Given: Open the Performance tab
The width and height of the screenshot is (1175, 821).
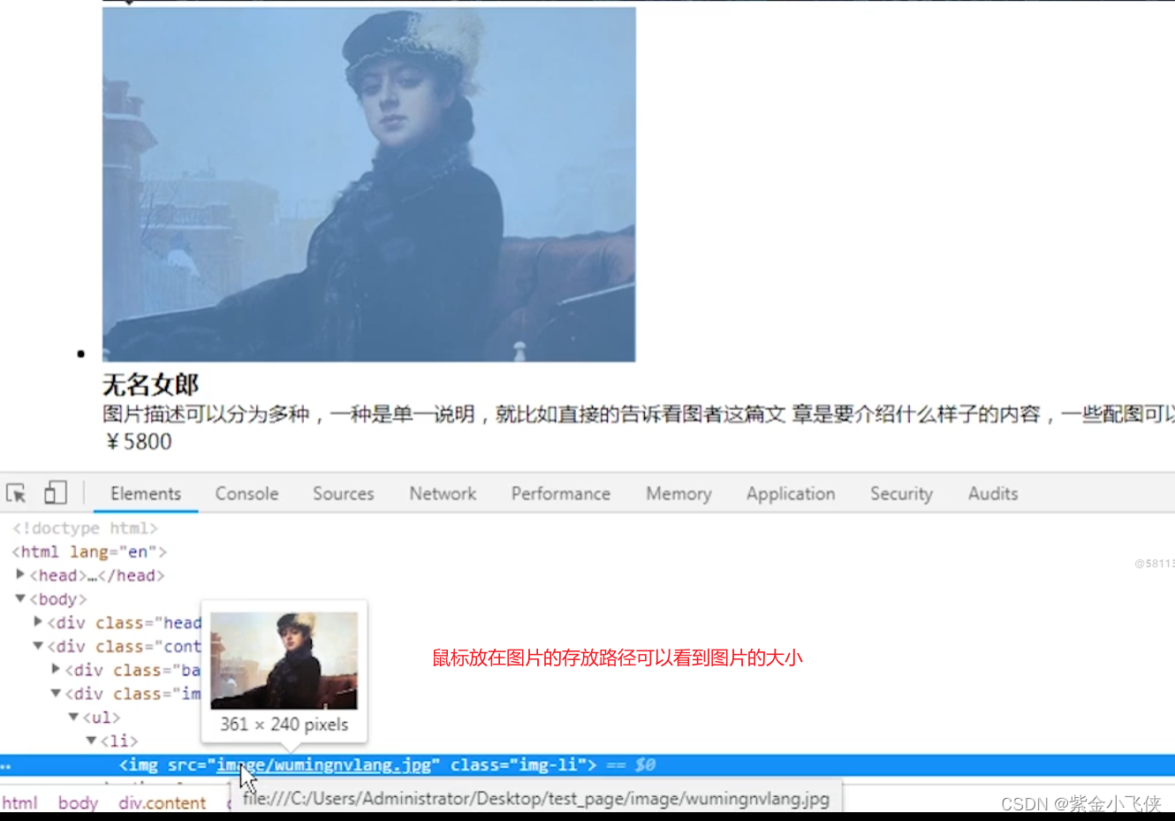Looking at the screenshot, I should [x=560, y=494].
